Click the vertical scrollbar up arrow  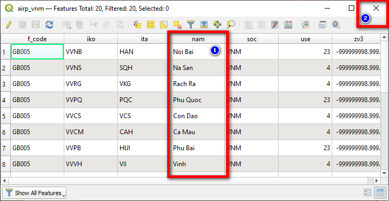384,37
